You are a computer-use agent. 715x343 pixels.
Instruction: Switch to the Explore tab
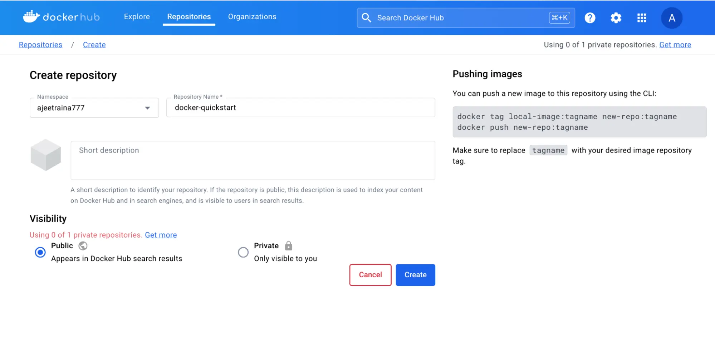(137, 16)
